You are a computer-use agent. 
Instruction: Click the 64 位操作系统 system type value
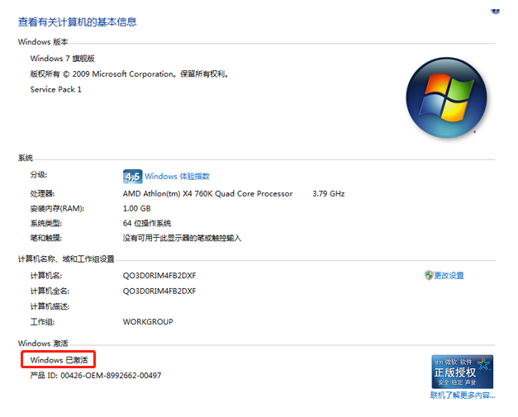pos(147,224)
